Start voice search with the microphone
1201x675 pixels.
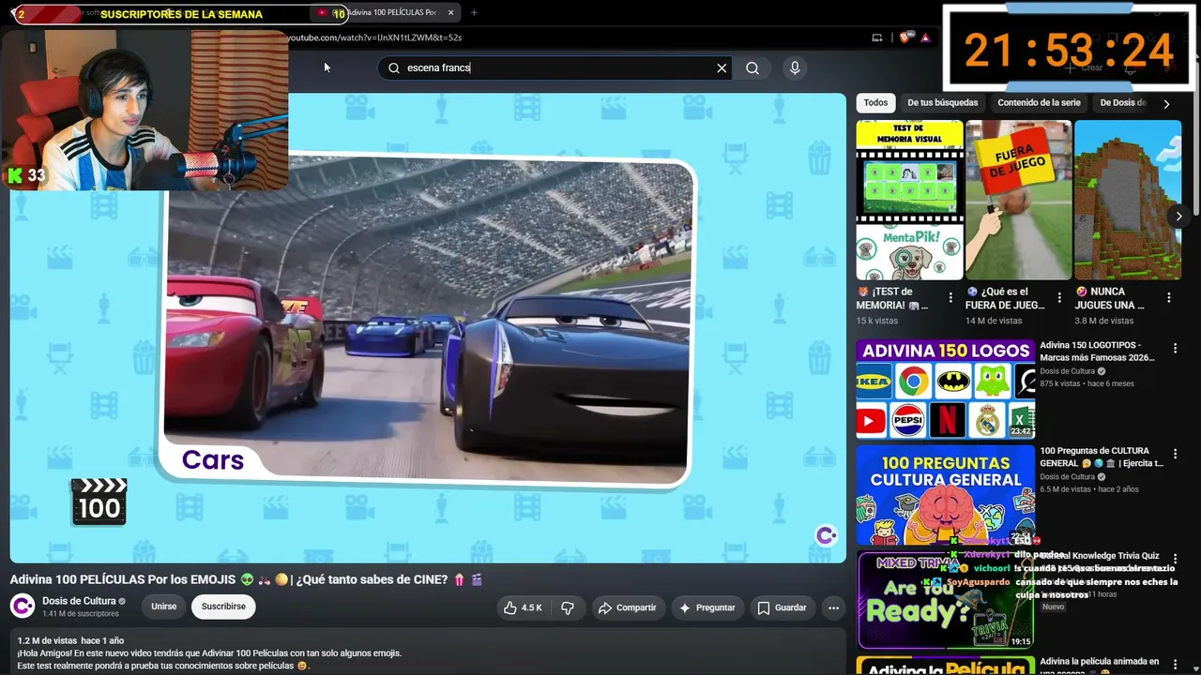(x=795, y=67)
